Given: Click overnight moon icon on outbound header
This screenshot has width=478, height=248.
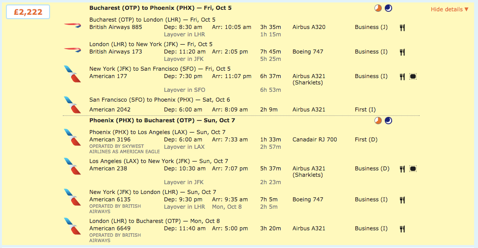Looking at the screenshot, I should [388, 8].
